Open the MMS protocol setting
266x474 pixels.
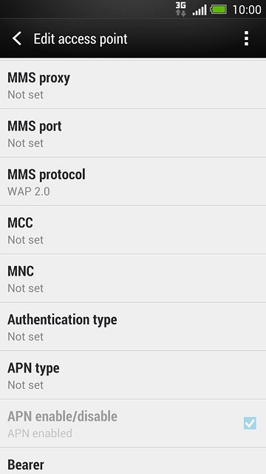pos(133,181)
